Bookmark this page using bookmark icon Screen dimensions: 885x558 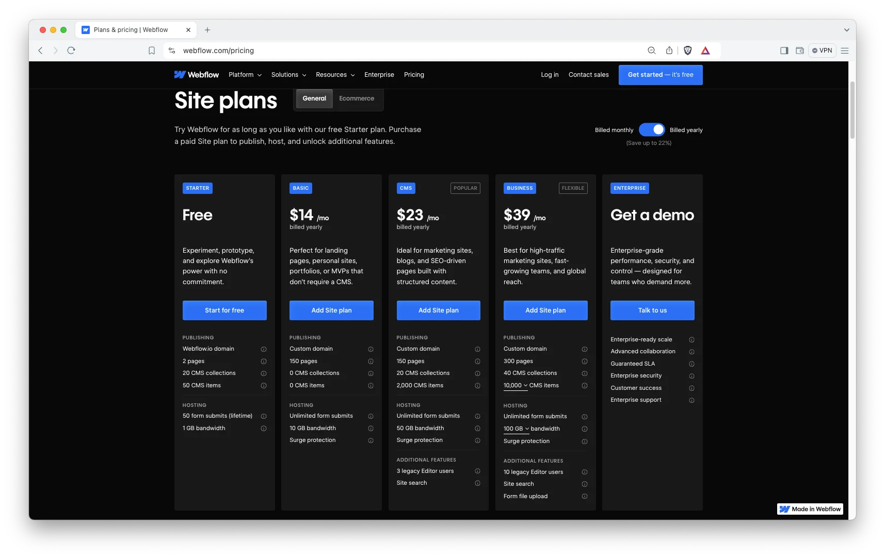pyautogui.click(x=152, y=51)
